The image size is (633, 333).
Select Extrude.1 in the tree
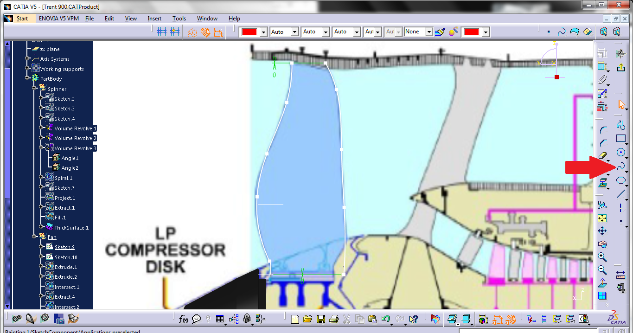tap(66, 267)
